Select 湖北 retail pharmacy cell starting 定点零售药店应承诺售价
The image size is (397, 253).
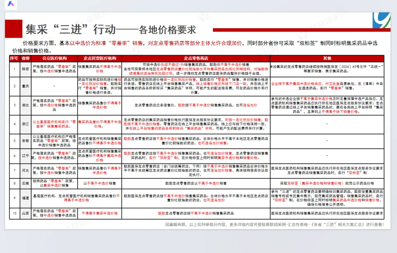(x=196, y=105)
